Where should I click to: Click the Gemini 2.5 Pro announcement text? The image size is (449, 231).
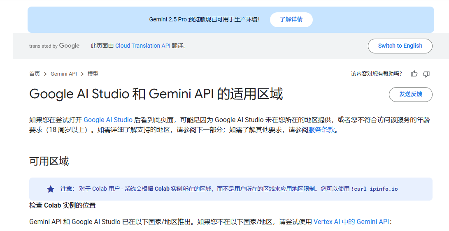click(x=205, y=19)
